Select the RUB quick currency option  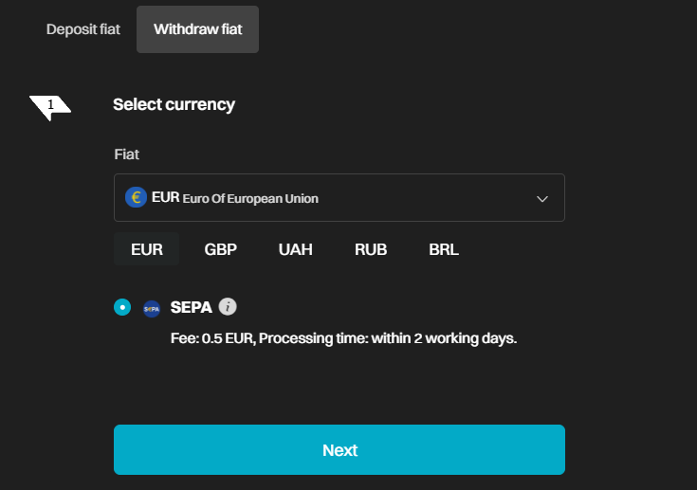point(371,249)
